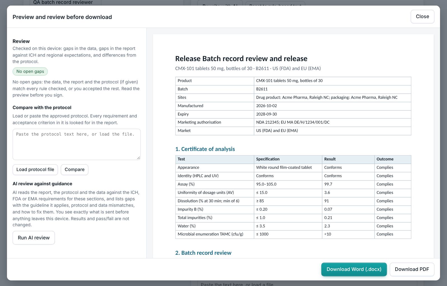Click the manufactured date '2026-10-02'

(267, 106)
